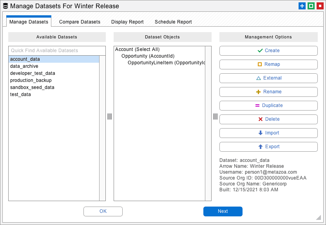Click the blue triangle External icon
This screenshot has width=326, height=225.
[259, 78]
